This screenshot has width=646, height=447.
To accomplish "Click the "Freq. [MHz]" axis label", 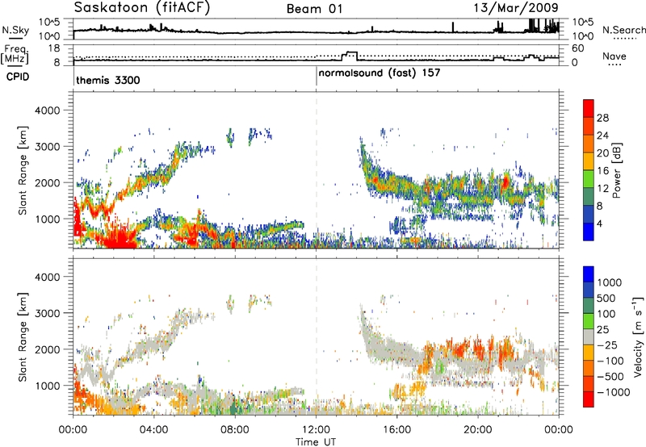I will point(15,55).
